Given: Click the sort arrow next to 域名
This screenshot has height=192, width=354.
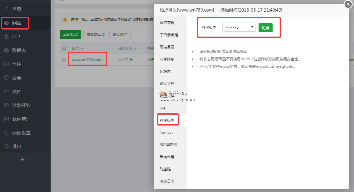Looking at the screenshot, I should coord(82,48).
